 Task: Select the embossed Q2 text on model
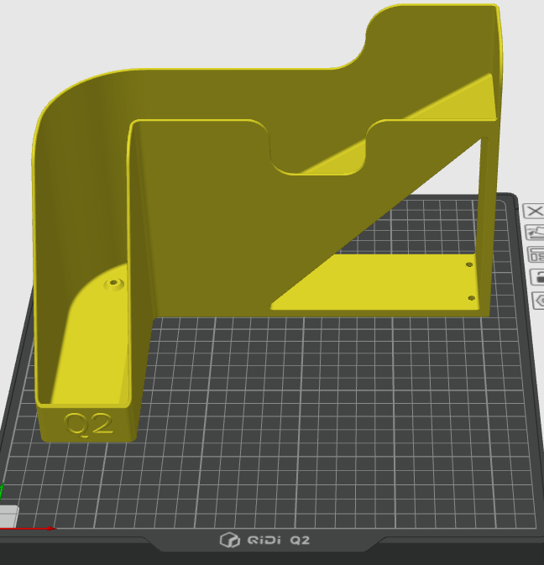click(88, 424)
